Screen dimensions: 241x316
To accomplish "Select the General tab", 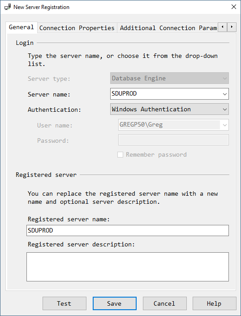I will click(22, 27).
